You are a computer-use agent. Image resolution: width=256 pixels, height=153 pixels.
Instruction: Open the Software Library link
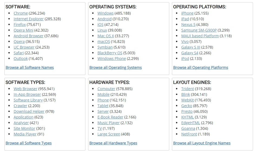click(28, 100)
